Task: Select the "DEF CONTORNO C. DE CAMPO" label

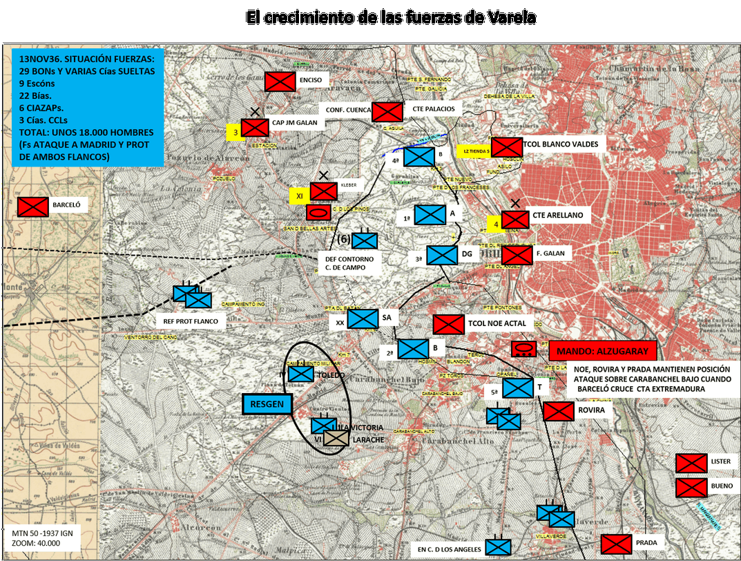Action: tap(349, 263)
